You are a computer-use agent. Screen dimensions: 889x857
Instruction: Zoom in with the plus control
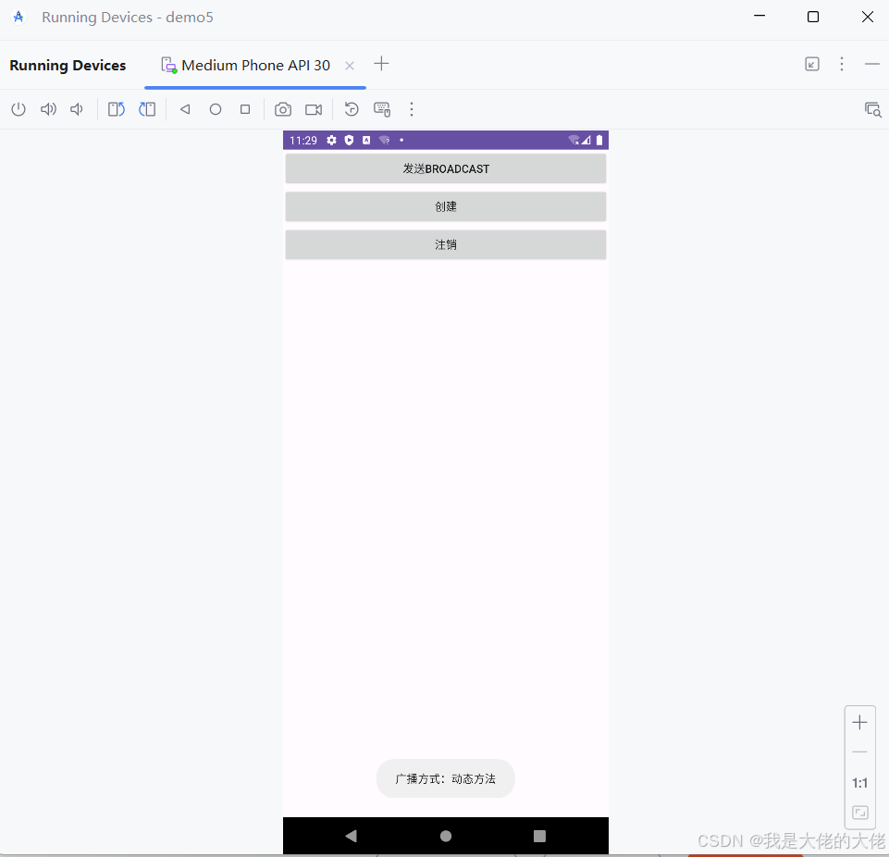pyautogui.click(x=859, y=722)
